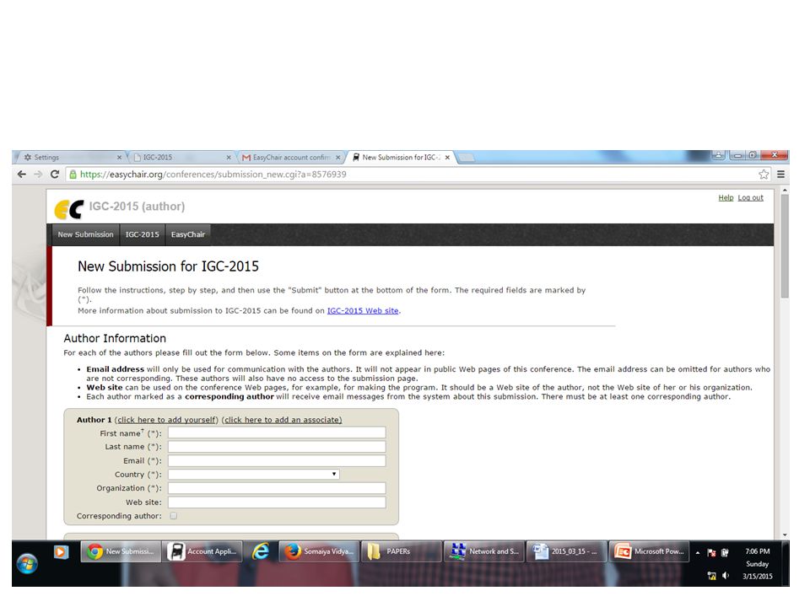This screenshot has height=607, width=810.
Task: Switch to the 2015_03_15 Word document
Action: pyautogui.click(x=566, y=551)
